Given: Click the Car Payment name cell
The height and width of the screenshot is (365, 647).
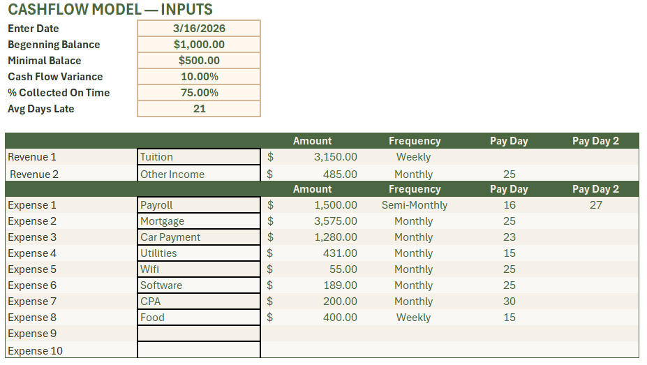Looking at the screenshot, I should click(199, 237).
